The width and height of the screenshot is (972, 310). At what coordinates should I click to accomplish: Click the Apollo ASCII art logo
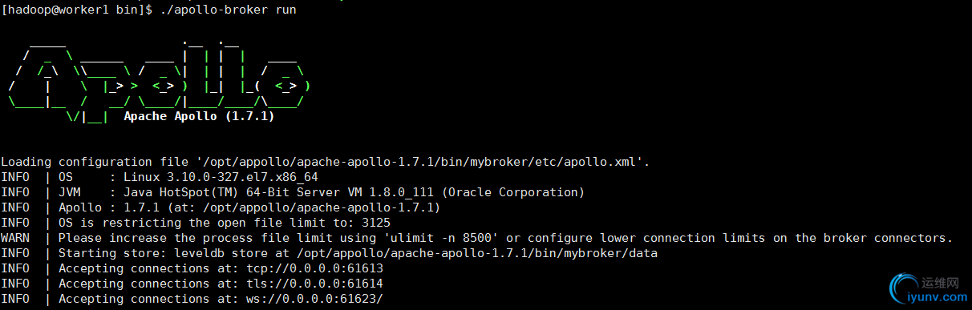(x=159, y=79)
